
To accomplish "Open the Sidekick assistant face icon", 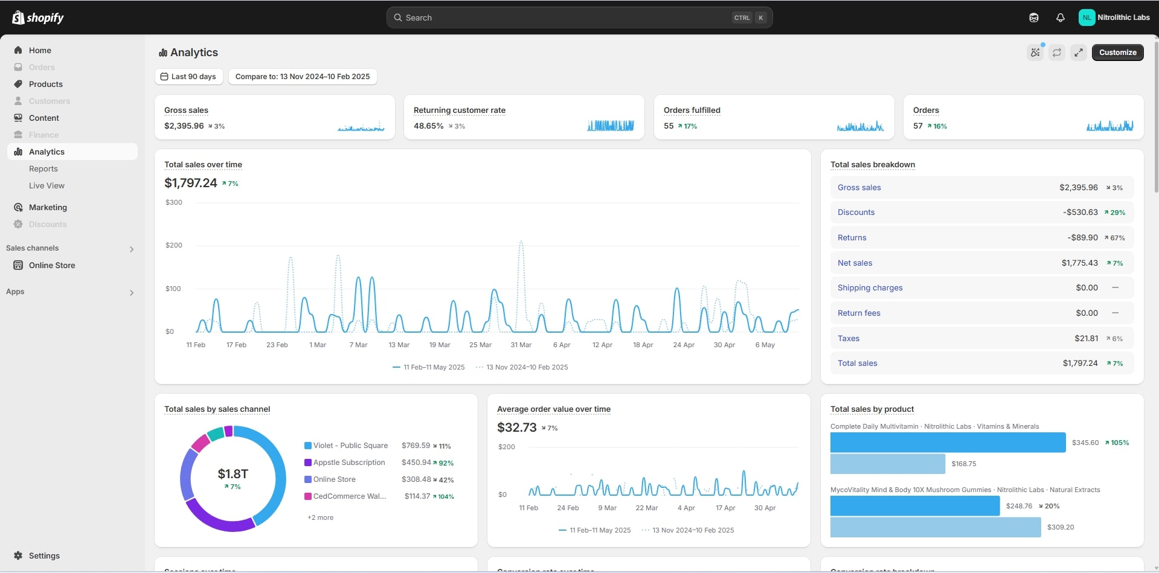I will [1033, 18].
